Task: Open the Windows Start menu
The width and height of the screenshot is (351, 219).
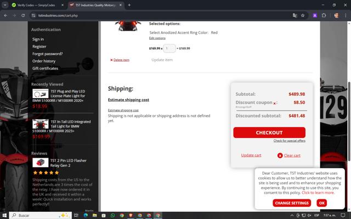Action: 4,215
